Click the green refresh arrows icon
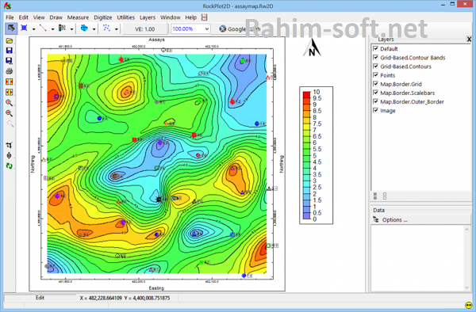The width and height of the screenshot is (476, 312). 9,166
